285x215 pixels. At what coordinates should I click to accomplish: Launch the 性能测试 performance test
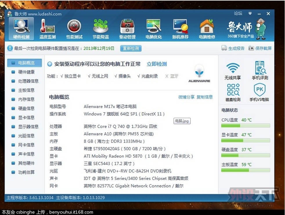point(74,29)
